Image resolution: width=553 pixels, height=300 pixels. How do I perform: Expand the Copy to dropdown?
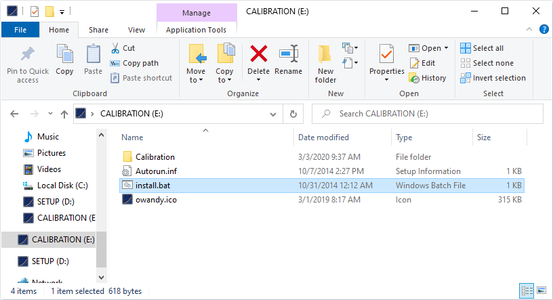[224, 80]
